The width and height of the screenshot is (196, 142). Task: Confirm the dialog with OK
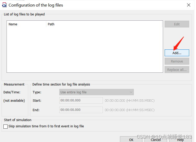[x=131, y=139]
